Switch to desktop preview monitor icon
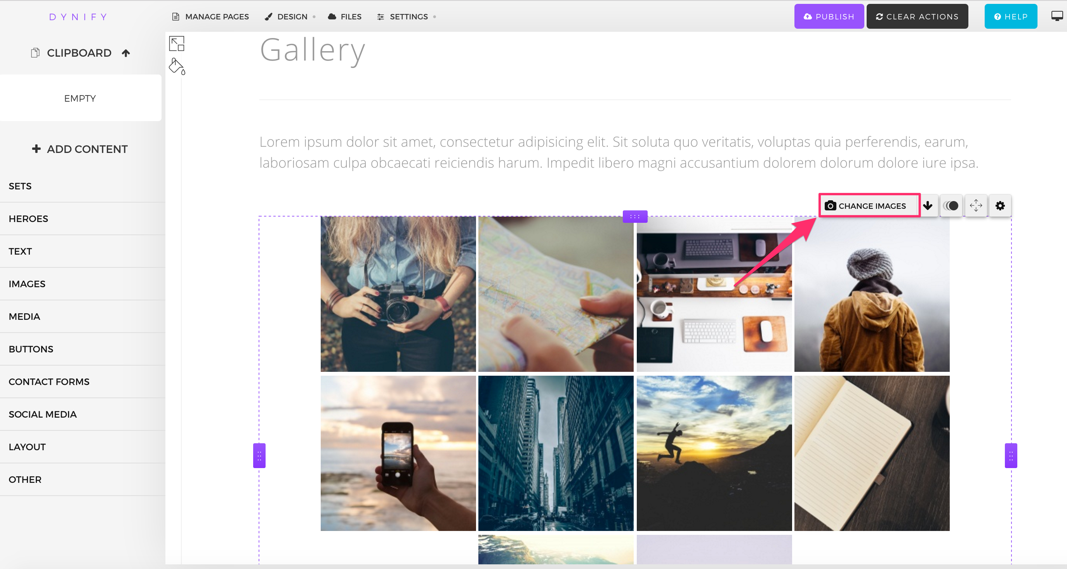1067x569 pixels. [x=1057, y=16]
